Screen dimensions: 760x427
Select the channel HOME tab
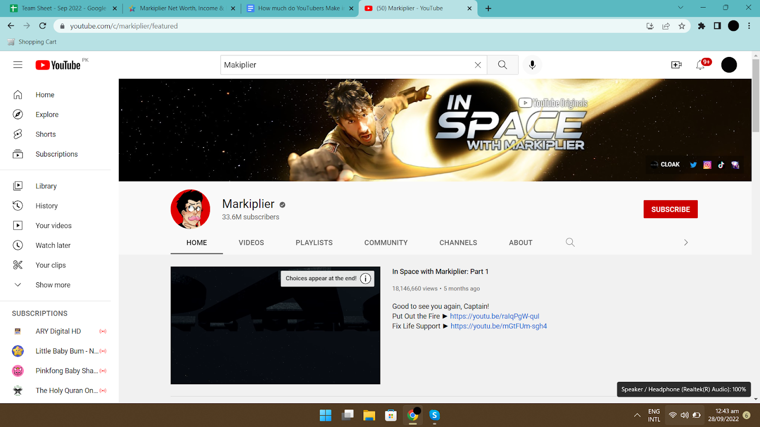(197, 242)
